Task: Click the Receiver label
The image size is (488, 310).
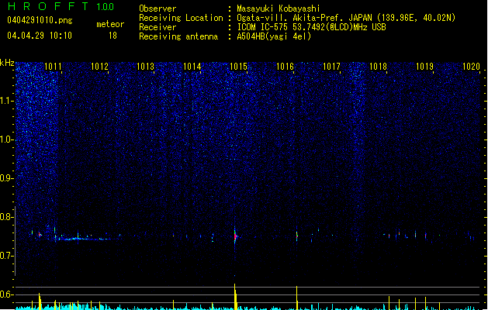Action: pos(157,27)
